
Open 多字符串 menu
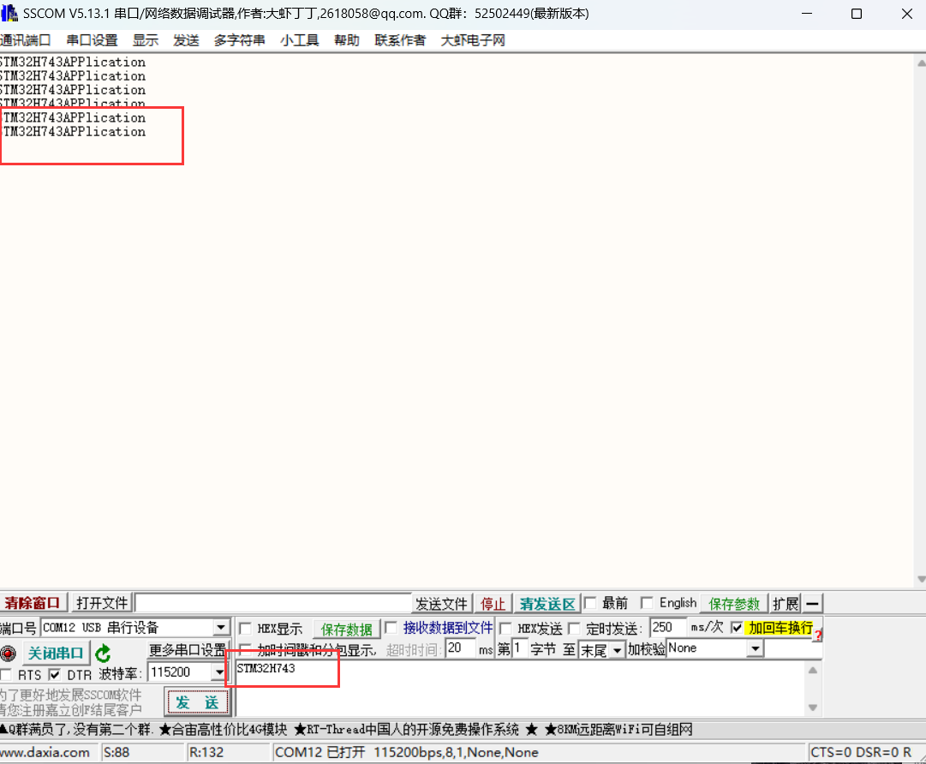coord(239,40)
